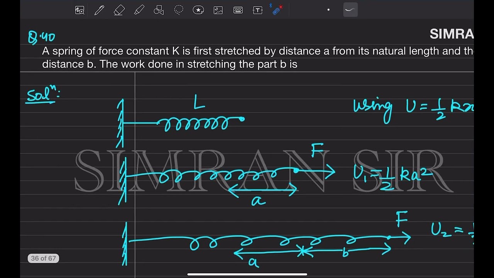The height and width of the screenshot is (278, 494).
Task: Select the Eraser tool
Action: pos(119,10)
